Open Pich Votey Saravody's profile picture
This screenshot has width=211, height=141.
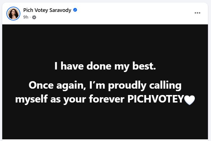13,14
